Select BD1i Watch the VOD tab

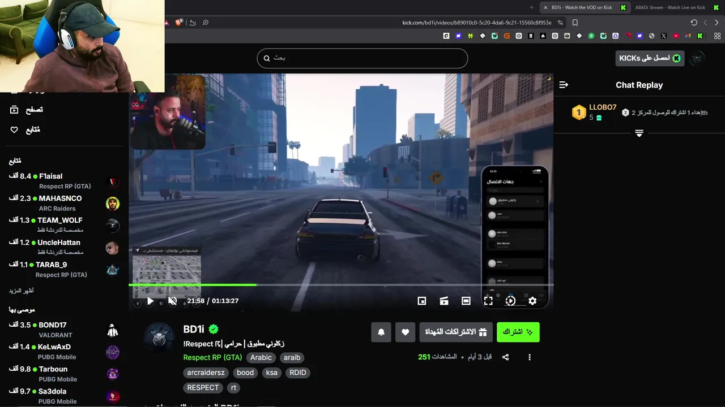click(585, 7)
